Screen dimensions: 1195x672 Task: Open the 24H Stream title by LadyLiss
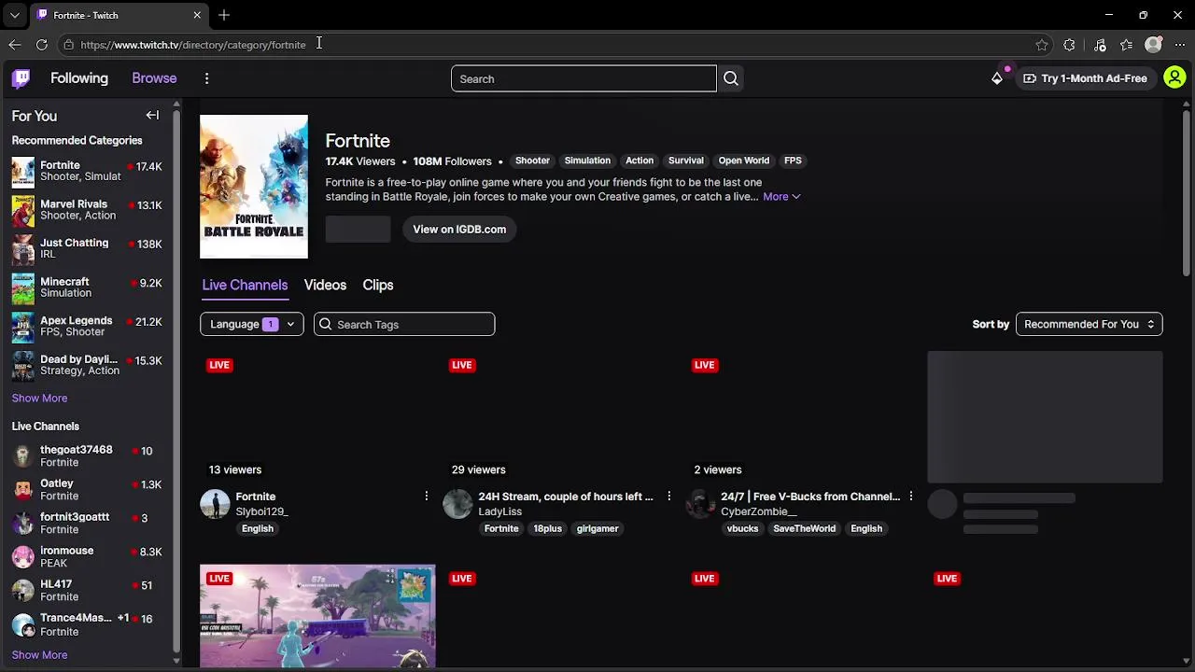click(566, 497)
